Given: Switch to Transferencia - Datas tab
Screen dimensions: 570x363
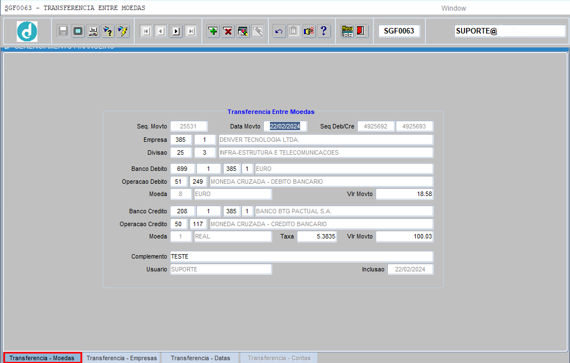Looking at the screenshot, I should pyautogui.click(x=200, y=358).
